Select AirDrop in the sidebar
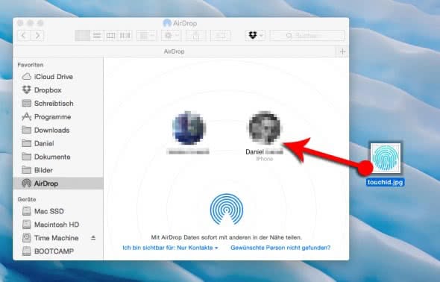The width and height of the screenshot is (440, 282). (x=58, y=184)
